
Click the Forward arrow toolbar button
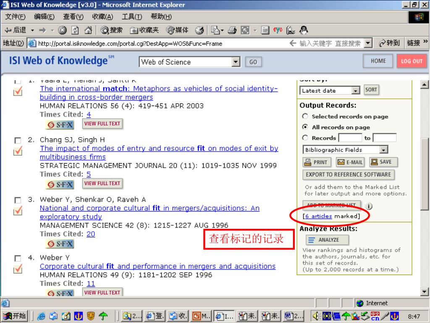coord(42,30)
